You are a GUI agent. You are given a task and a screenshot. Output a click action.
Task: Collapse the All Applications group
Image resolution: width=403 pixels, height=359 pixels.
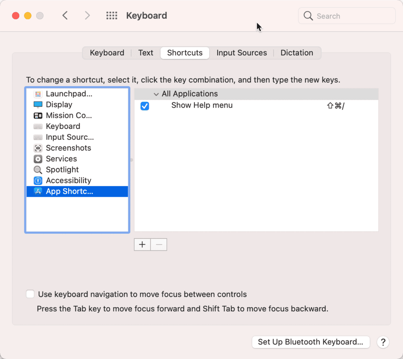click(x=156, y=94)
